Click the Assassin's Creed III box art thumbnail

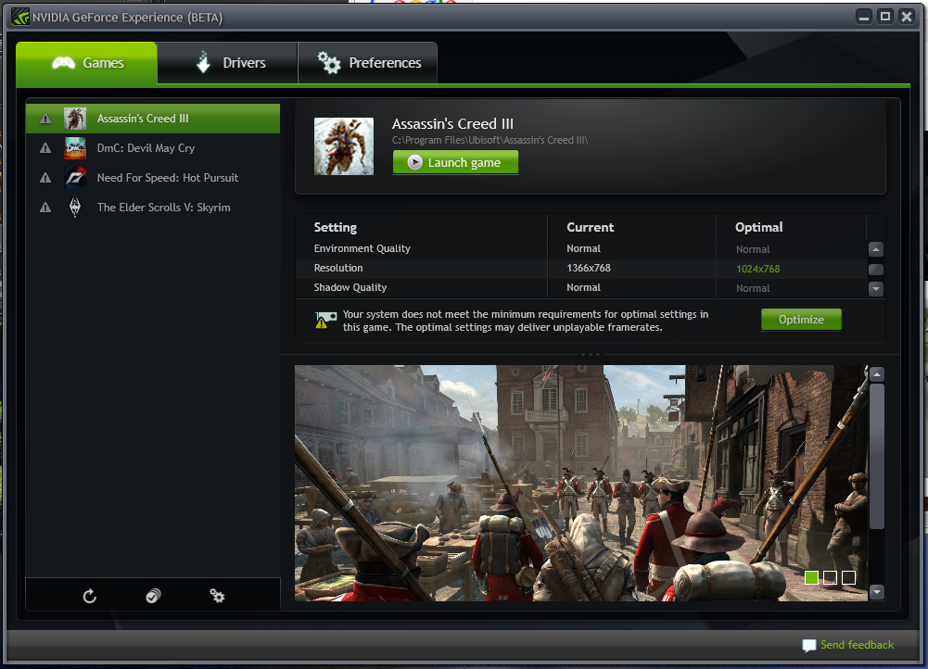coord(344,145)
